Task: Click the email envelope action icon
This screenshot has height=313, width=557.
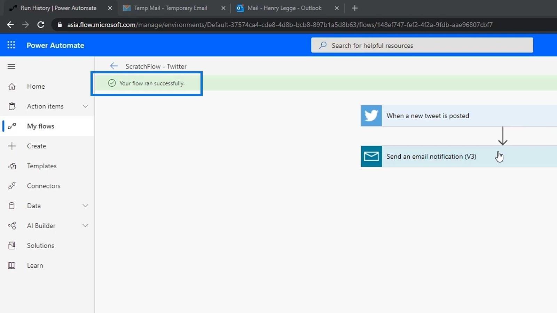Action: 371,156
